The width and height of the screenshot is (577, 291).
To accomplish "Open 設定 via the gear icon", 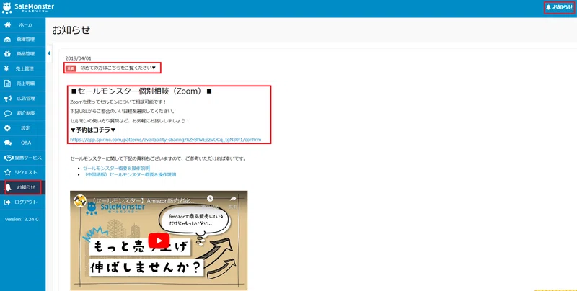I will click(x=7, y=128).
